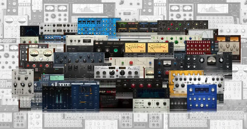The width and height of the screenshot is (247, 129).
Task: Turn the red knob on the small cream panel
Action: [x=30, y=42]
